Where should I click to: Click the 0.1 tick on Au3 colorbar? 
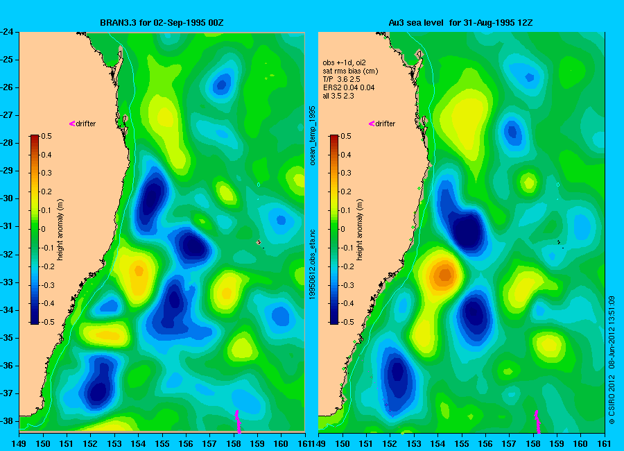(346, 210)
